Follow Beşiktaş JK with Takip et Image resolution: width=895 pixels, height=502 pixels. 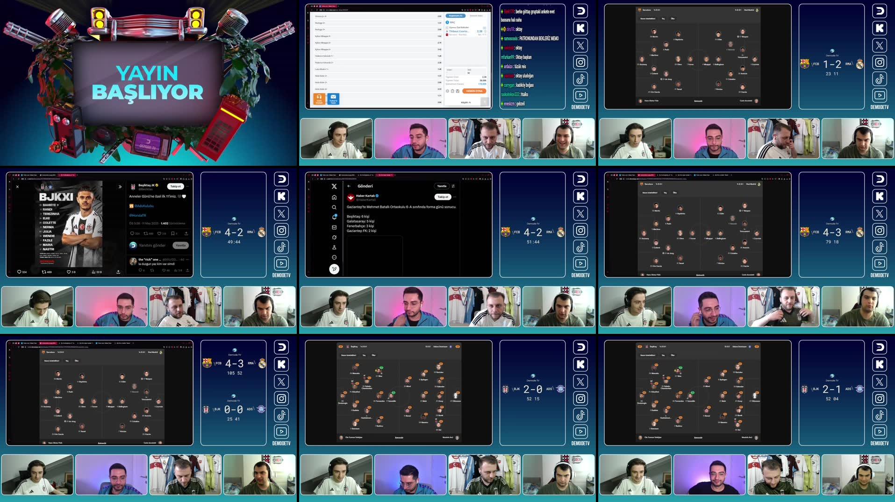pyautogui.click(x=176, y=186)
